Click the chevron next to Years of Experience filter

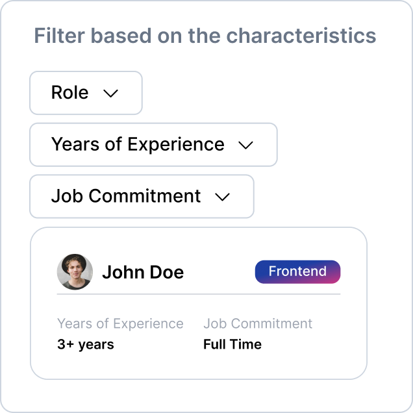click(245, 145)
